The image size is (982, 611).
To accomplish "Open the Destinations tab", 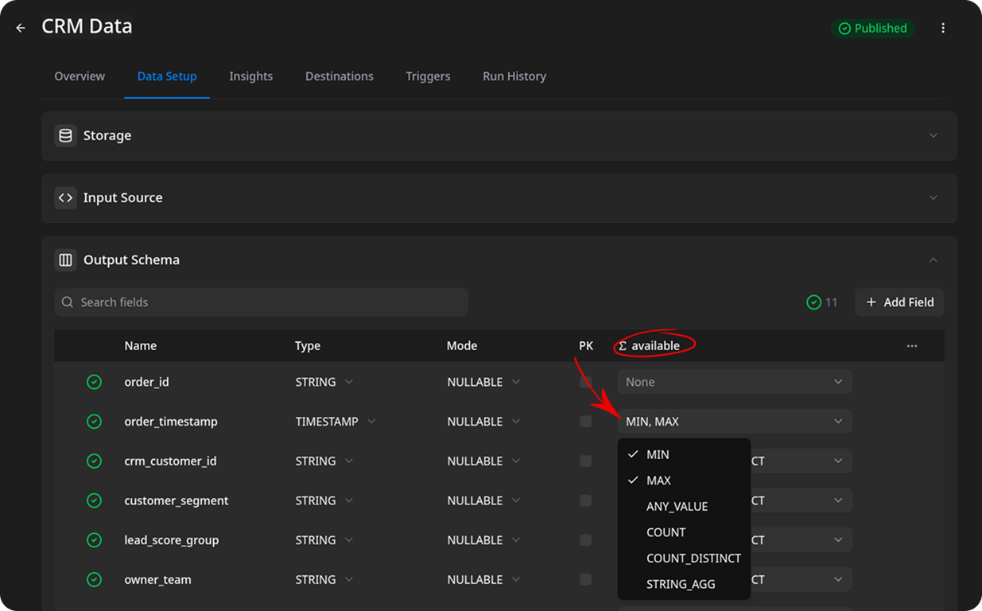I will pyautogui.click(x=340, y=76).
